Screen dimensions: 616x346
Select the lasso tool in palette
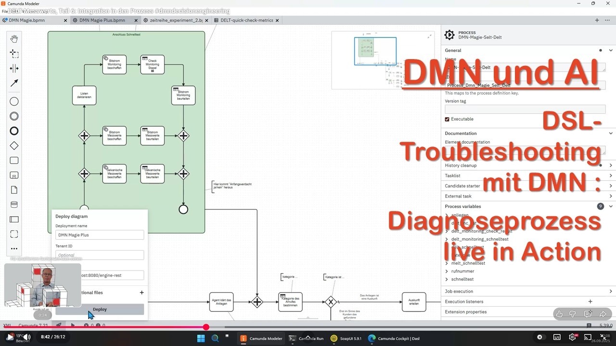pyautogui.click(x=14, y=54)
